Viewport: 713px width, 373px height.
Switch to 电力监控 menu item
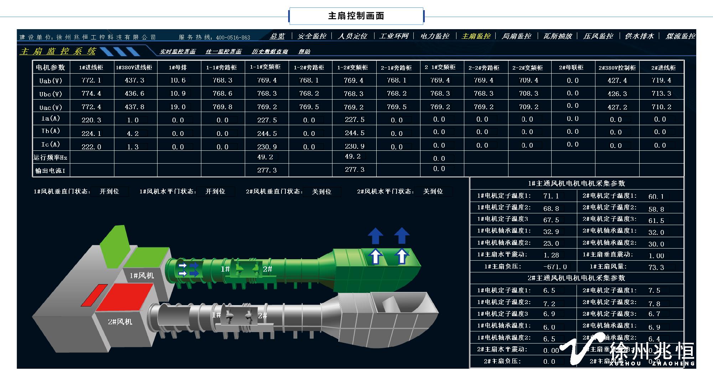[435, 36]
